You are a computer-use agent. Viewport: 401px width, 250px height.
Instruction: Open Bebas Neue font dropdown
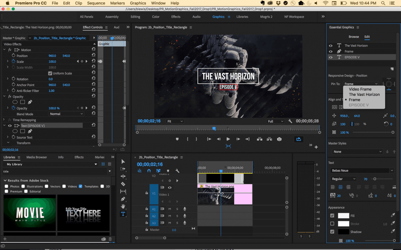coord(362,170)
